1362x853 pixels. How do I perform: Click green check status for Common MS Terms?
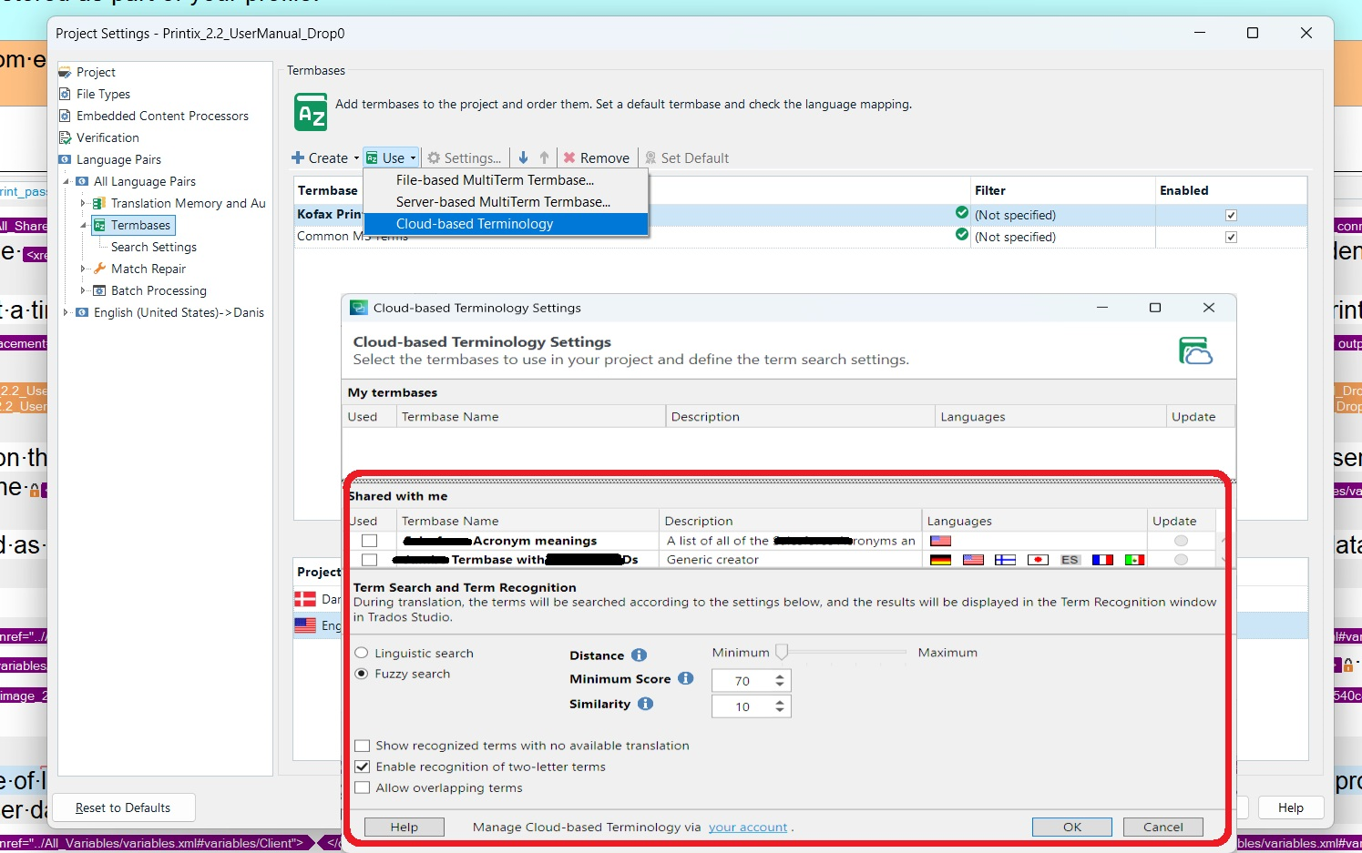tap(961, 234)
